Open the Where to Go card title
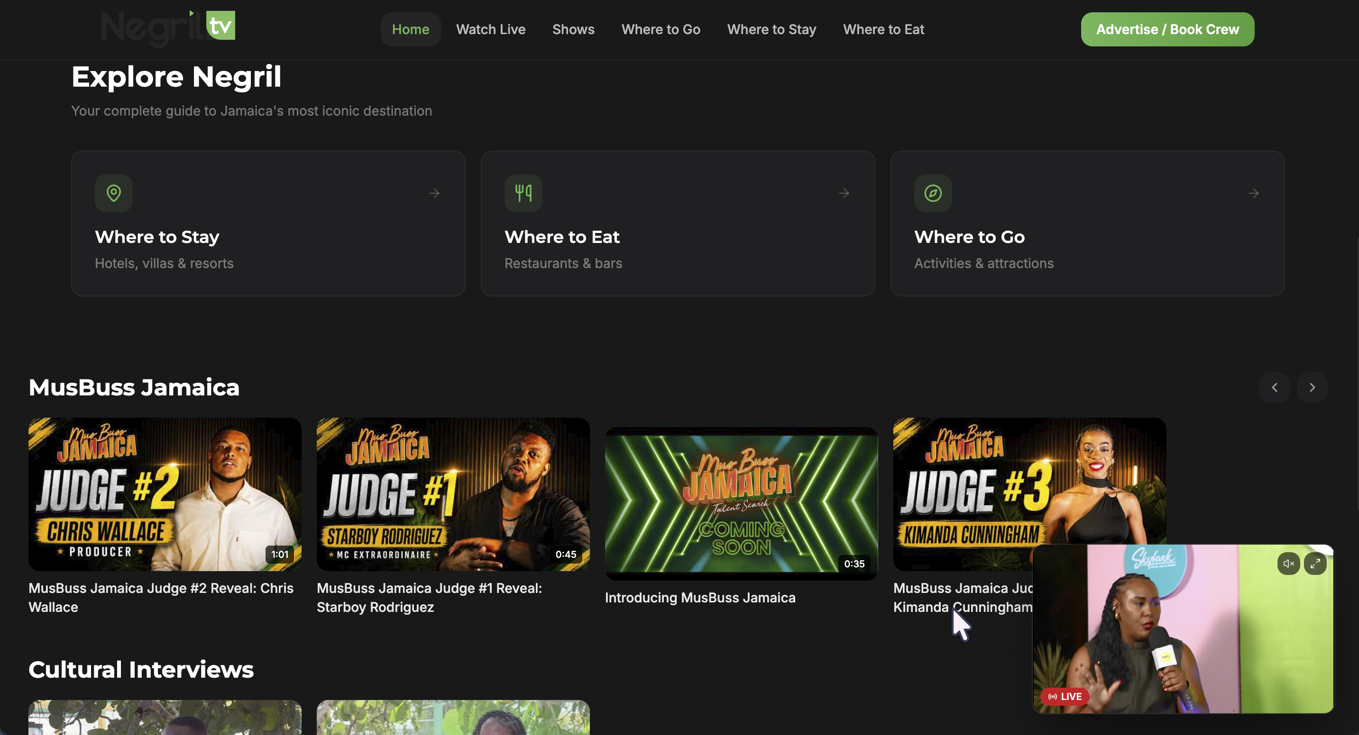The width and height of the screenshot is (1359, 735). pos(970,237)
